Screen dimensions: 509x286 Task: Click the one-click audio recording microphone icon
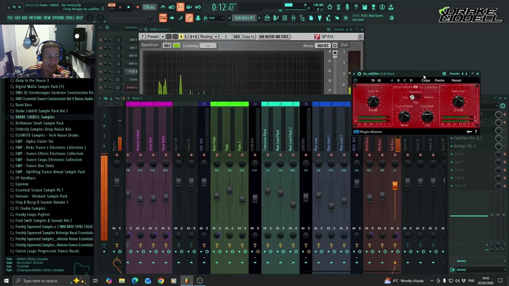[347, 7]
